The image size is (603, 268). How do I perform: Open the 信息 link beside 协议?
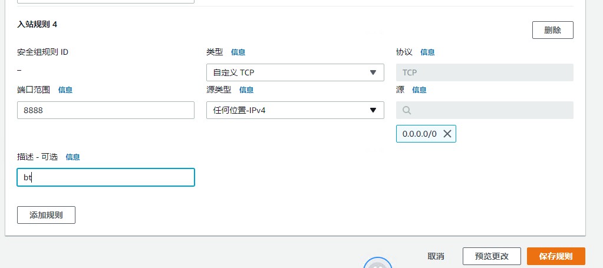[427, 52]
